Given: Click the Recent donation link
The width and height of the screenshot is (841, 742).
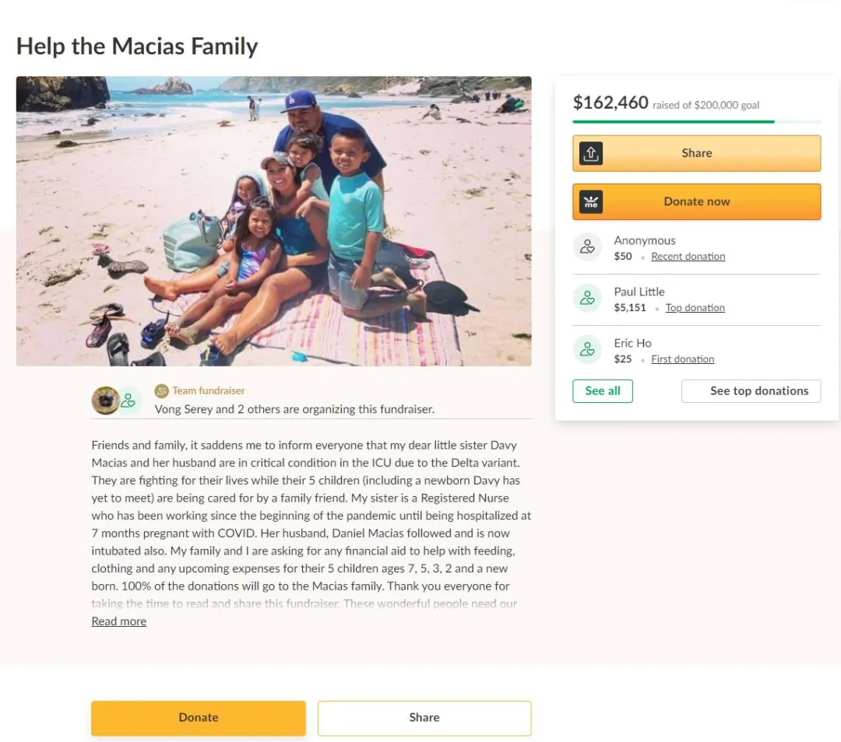Looking at the screenshot, I should tap(688, 257).
